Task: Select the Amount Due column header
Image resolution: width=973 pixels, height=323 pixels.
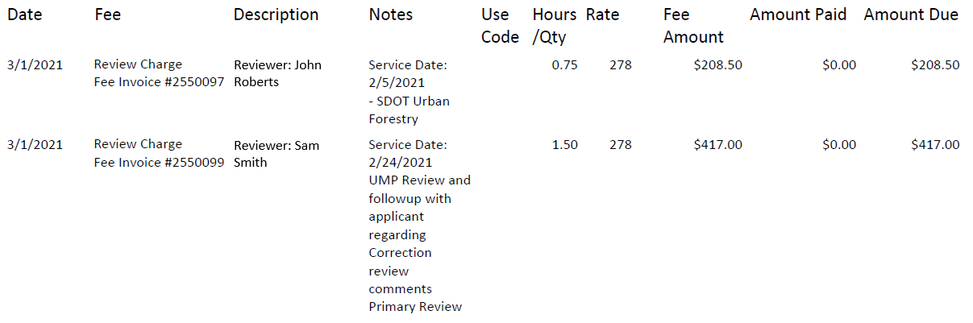Action: pos(911,15)
